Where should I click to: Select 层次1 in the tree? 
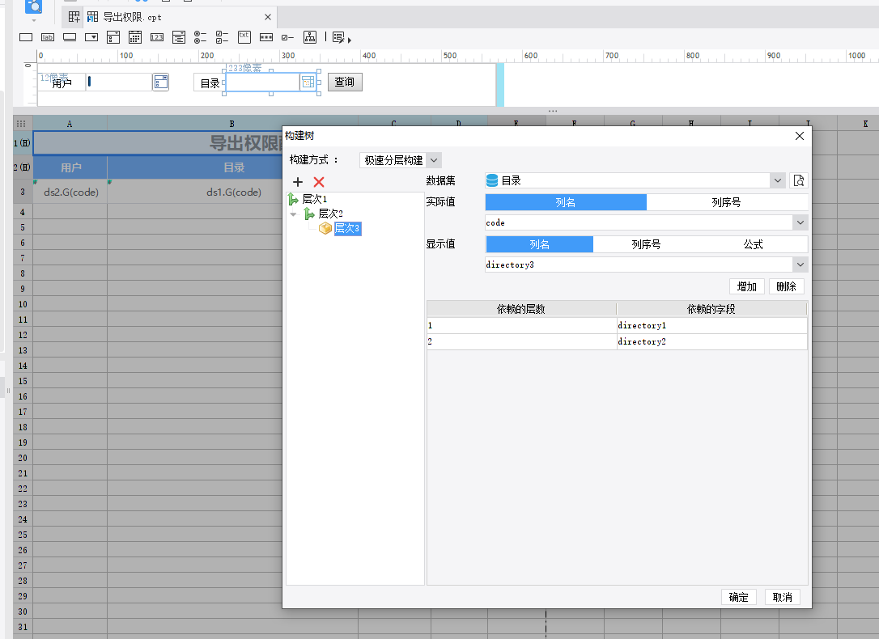tap(314, 199)
